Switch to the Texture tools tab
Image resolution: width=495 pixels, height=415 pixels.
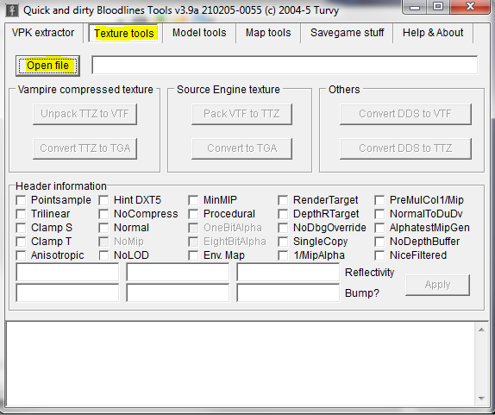tap(124, 33)
